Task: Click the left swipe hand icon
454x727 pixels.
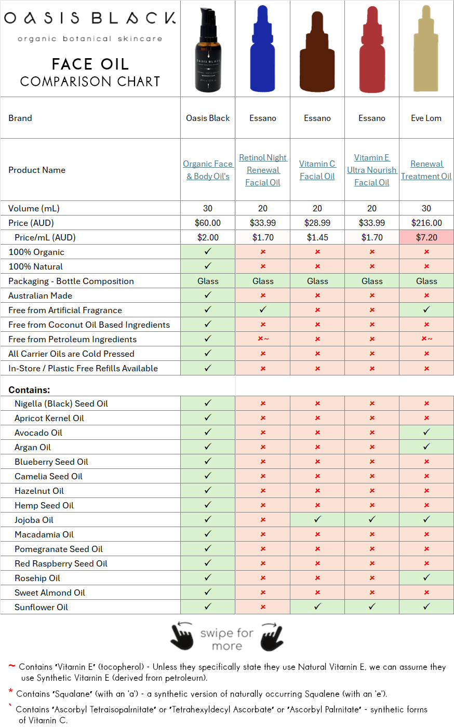Action: pyautogui.click(x=182, y=636)
